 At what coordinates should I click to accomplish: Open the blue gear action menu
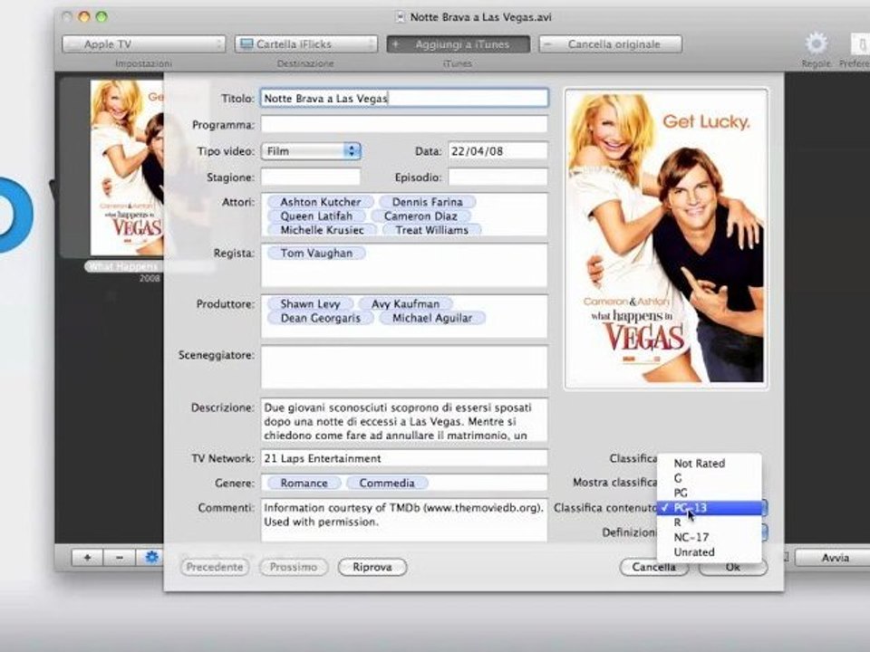[151, 557]
